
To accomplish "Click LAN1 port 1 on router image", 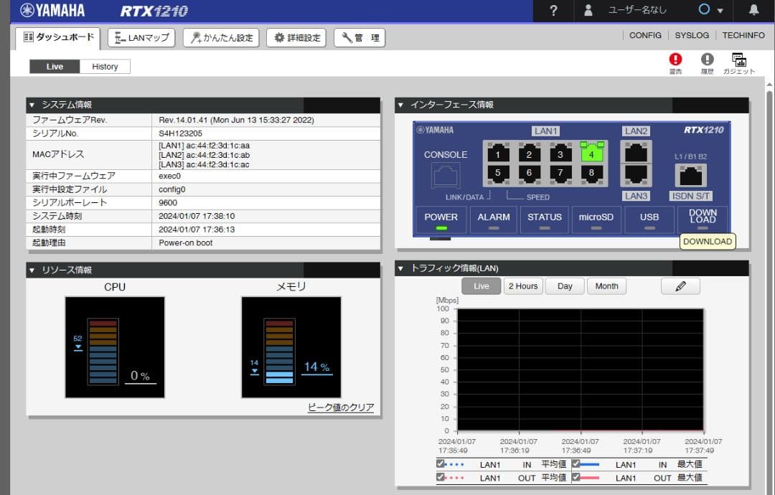I will (498, 154).
